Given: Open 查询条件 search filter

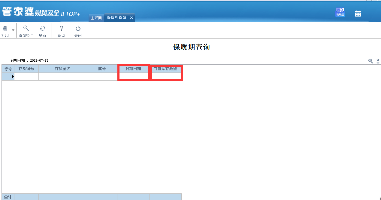Looking at the screenshot, I should (x=26, y=29).
